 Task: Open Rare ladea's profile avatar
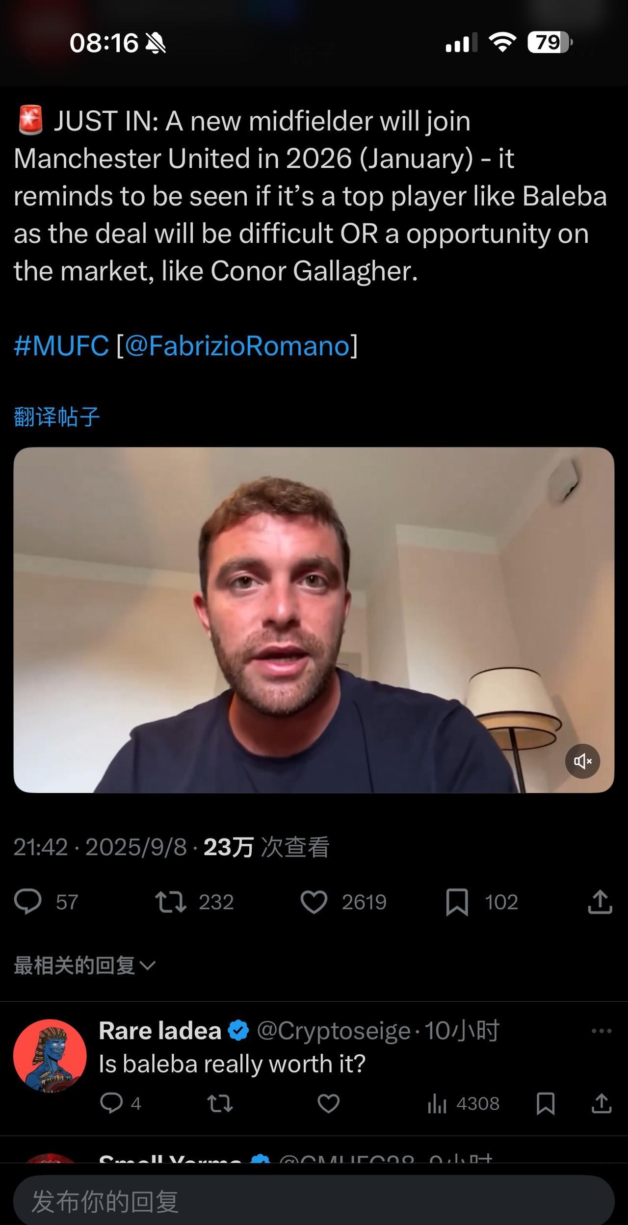click(x=50, y=1056)
